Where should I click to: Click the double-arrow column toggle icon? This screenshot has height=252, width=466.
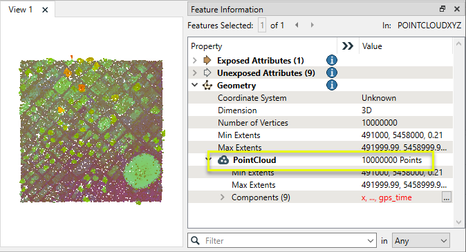(x=347, y=46)
